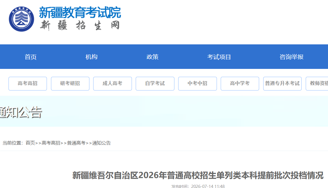Open the 首页 navigation menu item
Image resolution: width=328 pixels, height=188 pixels.
(x=30, y=57)
